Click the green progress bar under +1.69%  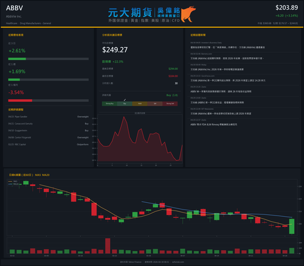click(14, 80)
